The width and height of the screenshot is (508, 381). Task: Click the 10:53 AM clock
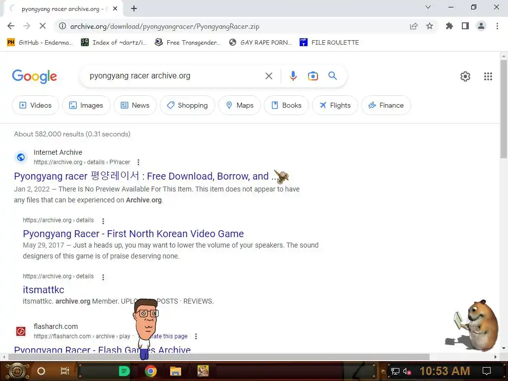click(444, 371)
